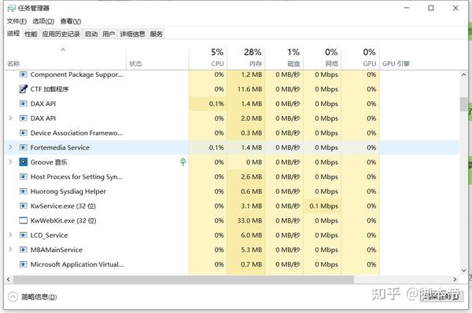This screenshot has height=313, width=472.
Task: Collapse to 简略信息 view using circle arrow
Action: [13, 297]
